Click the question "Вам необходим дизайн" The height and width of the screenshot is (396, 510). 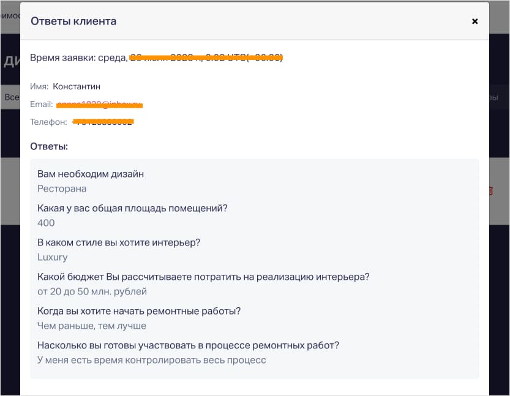pyautogui.click(x=91, y=174)
